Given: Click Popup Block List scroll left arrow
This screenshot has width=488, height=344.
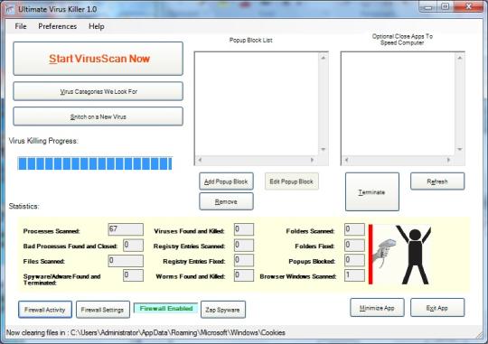Looking at the screenshot, I should pyautogui.click(x=200, y=160).
